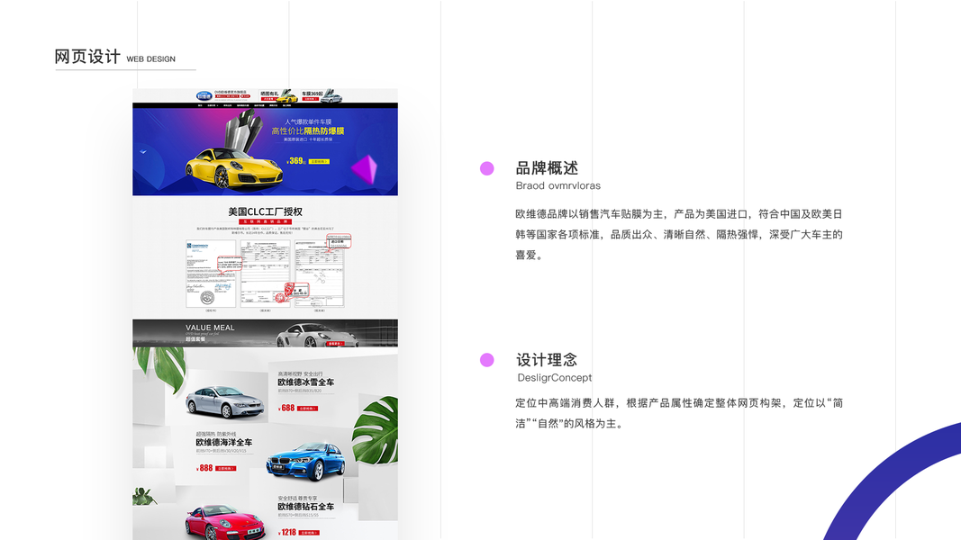Open the 车膜369起 promo in the mockup header
This screenshot has width=961, height=540.
click(322, 96)
